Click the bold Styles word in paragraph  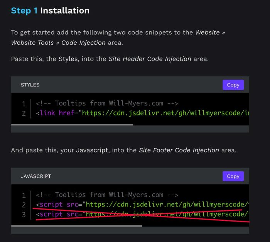tap(69, 59)
